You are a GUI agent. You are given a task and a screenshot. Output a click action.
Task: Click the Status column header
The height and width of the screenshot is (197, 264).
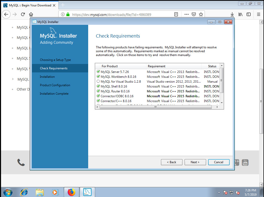(x=211, y=66)
